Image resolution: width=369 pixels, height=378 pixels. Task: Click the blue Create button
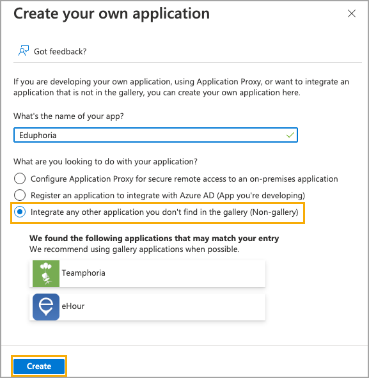coord(39,366)
